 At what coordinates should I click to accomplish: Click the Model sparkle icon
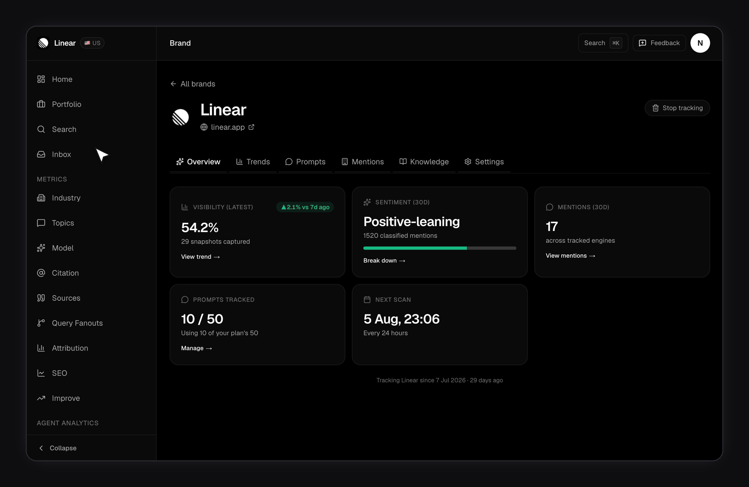pyautogui.click(x=41, y=248)
